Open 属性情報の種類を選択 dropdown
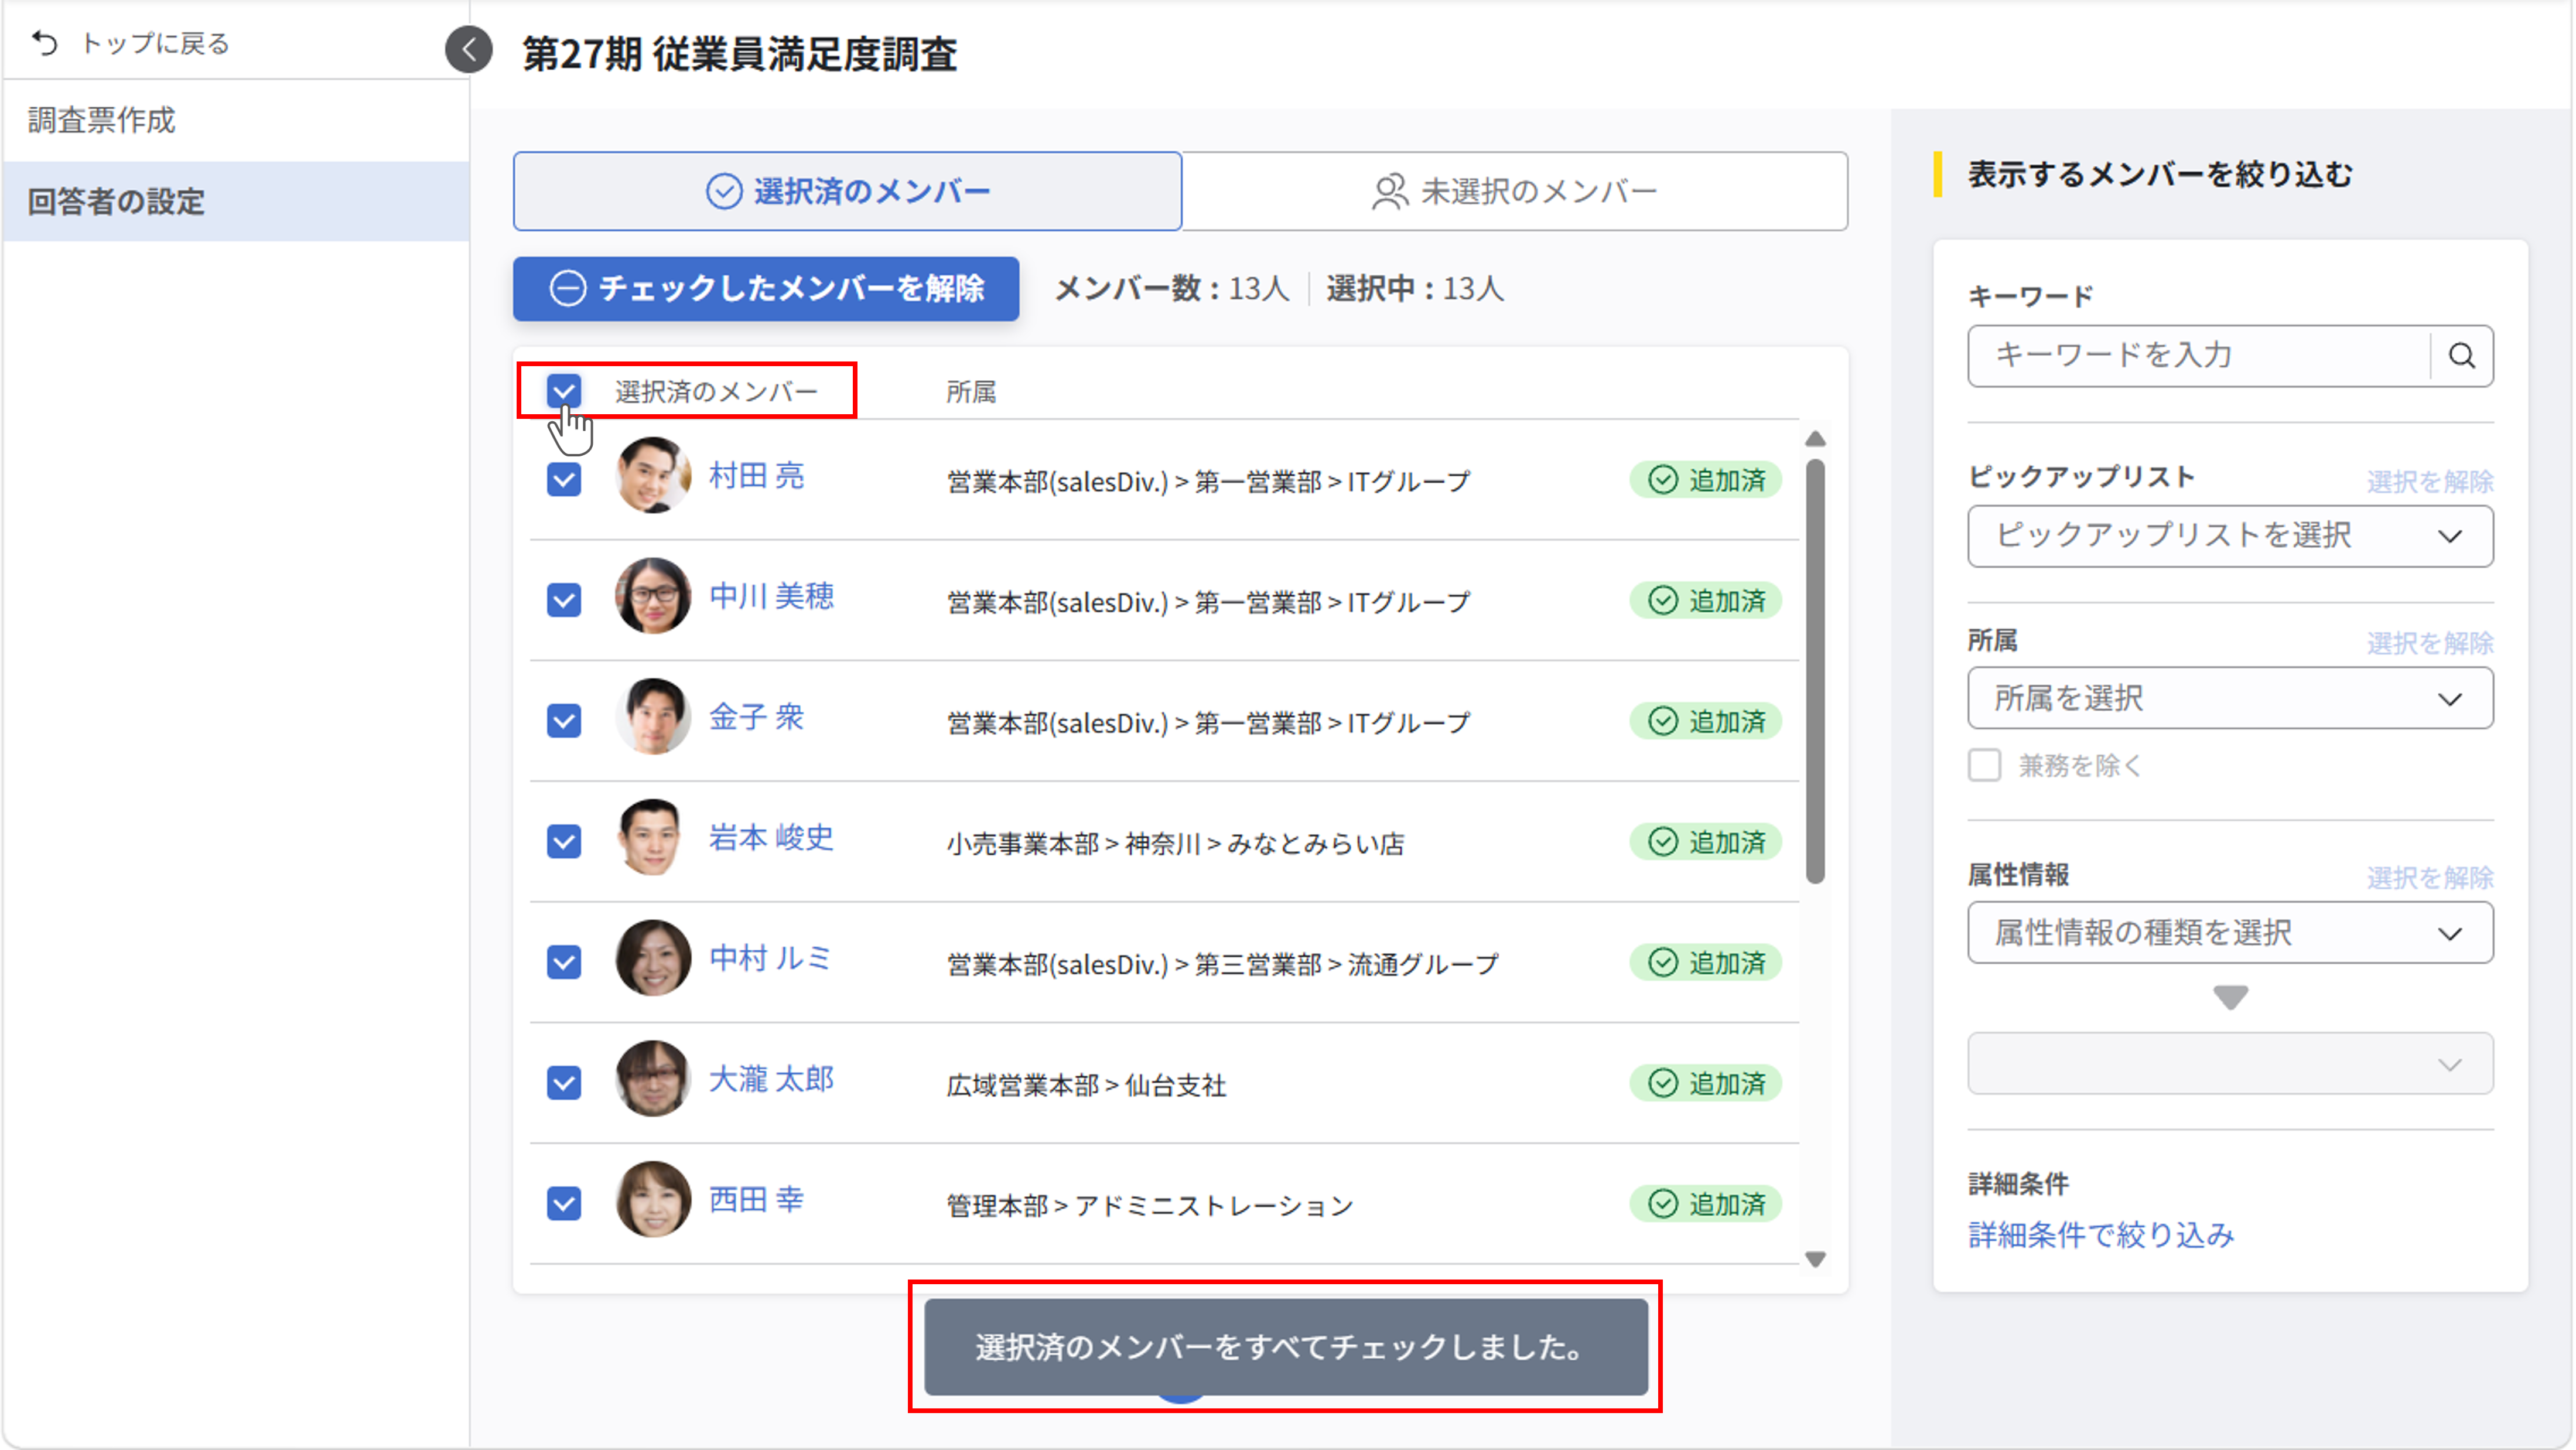Image resolution: width=2576 pixels, height=1450 pixels. pyautogui.click(x=2229, y=933)
